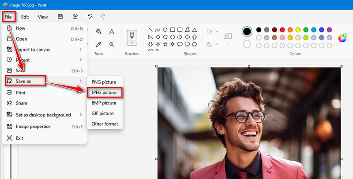Undo the last action
This screenshot has width=353, height=179.
(x=90, y=17)
